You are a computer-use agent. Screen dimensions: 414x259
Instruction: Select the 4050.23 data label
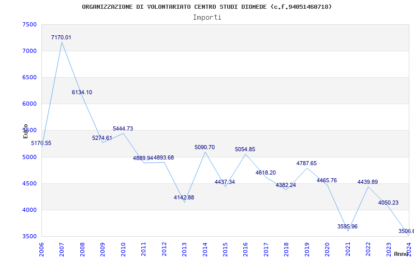point(388,203)
